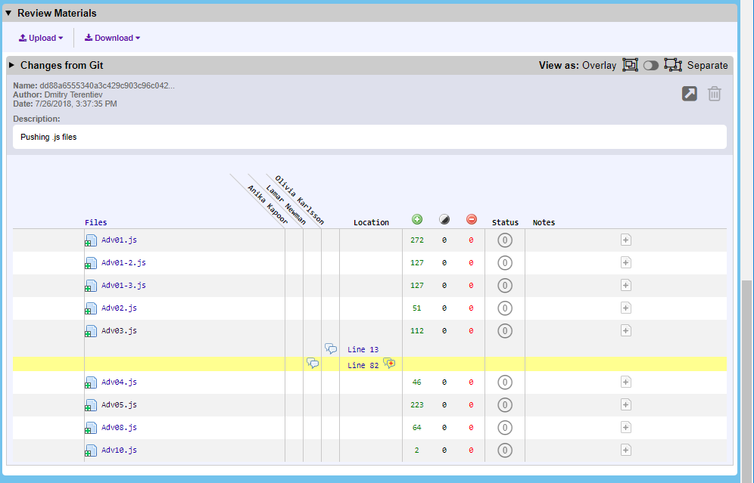Viewport: 754px width, 483px height.
Task: Expand the Changes from Git section
Action: pos(10,65)
